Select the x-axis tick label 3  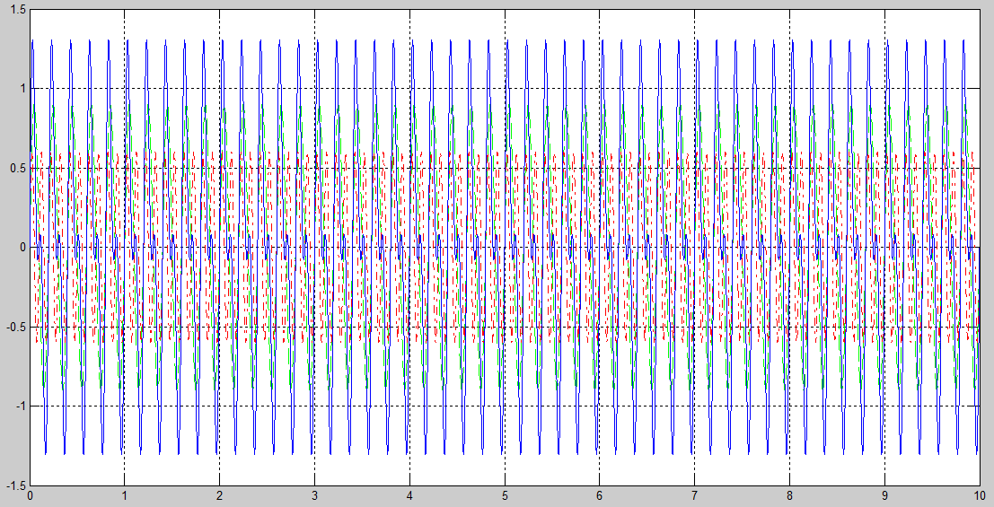[x=314, y=495]
